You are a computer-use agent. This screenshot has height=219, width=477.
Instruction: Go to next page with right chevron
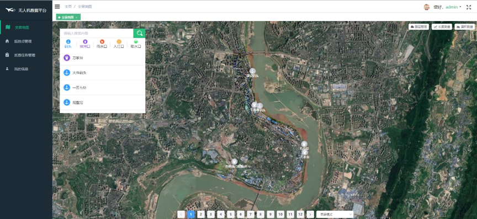[x=310, y=215]
